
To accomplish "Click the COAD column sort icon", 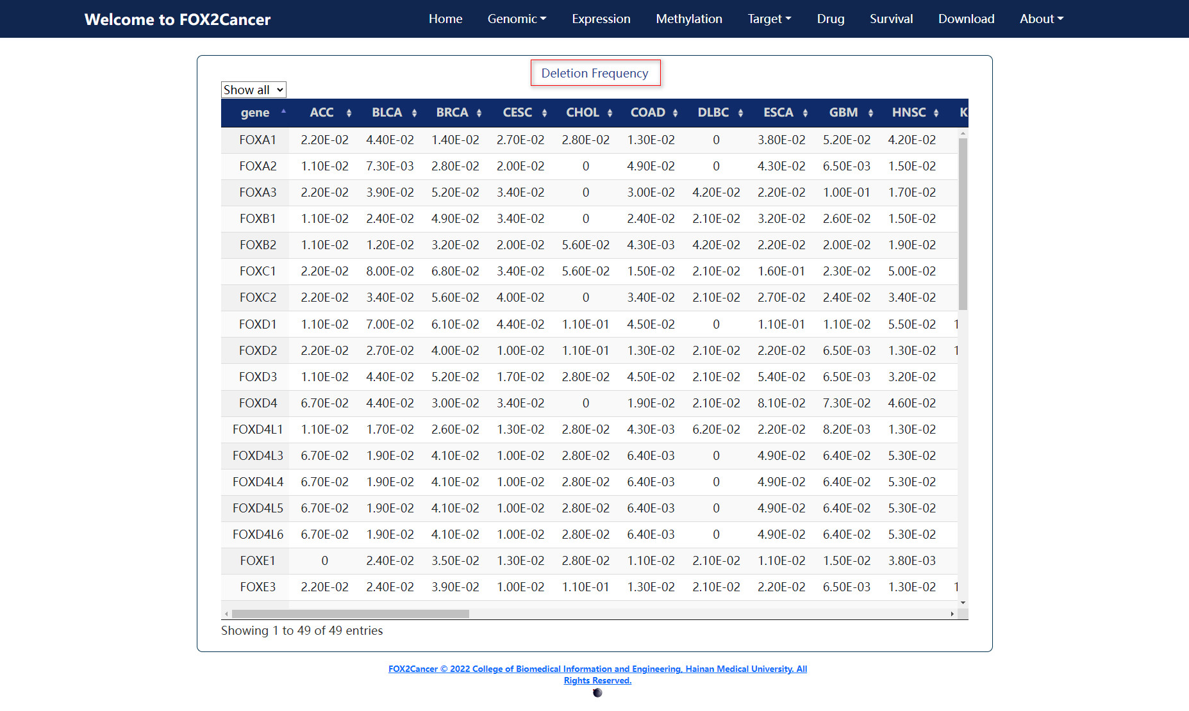I will pos(675,113).
